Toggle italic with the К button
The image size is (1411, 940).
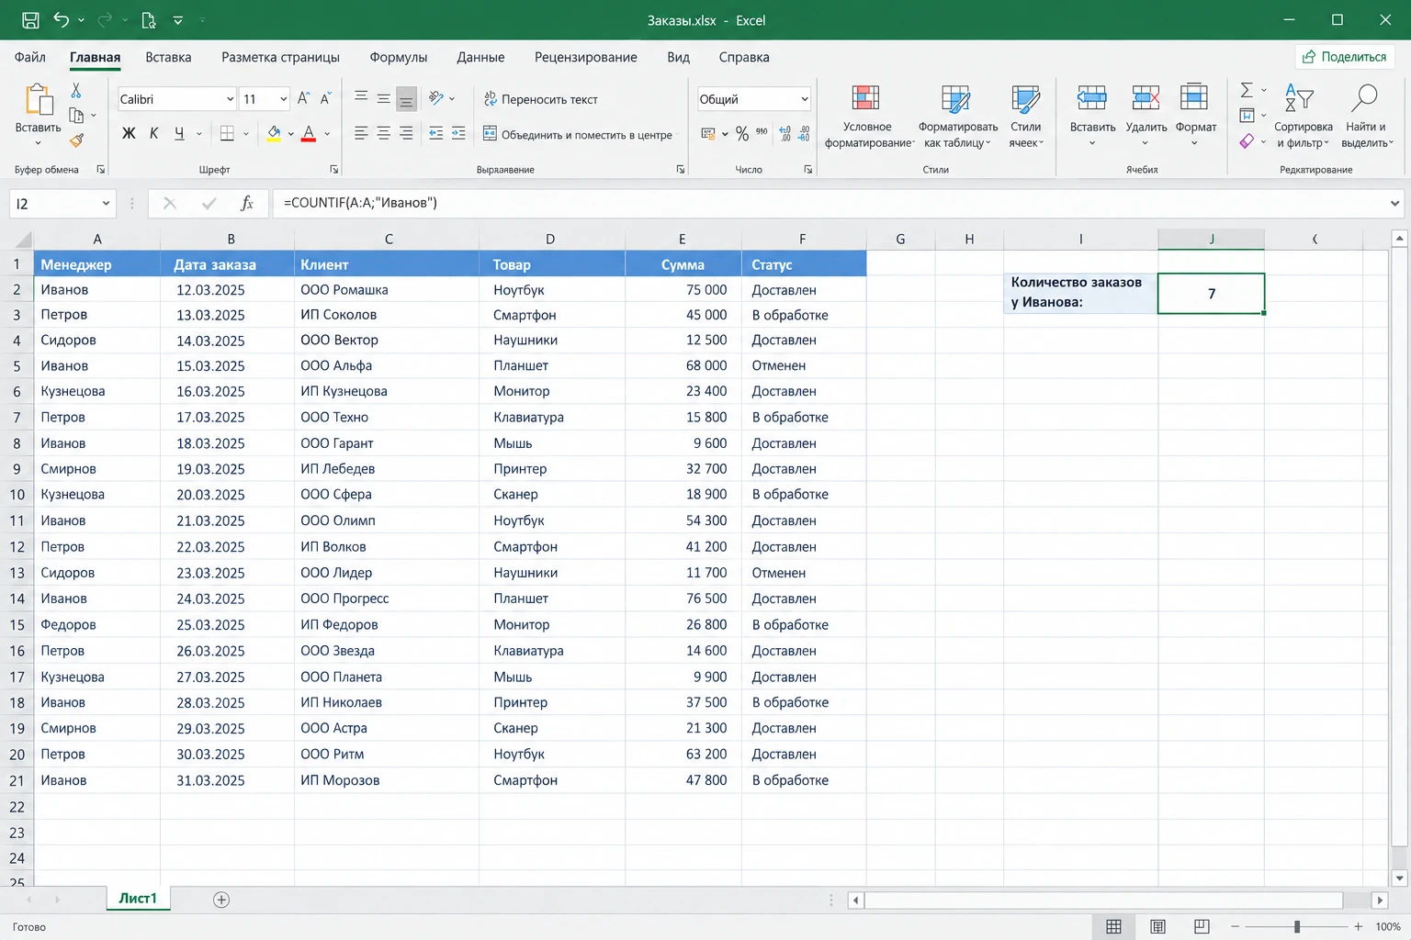coord(153,134)
